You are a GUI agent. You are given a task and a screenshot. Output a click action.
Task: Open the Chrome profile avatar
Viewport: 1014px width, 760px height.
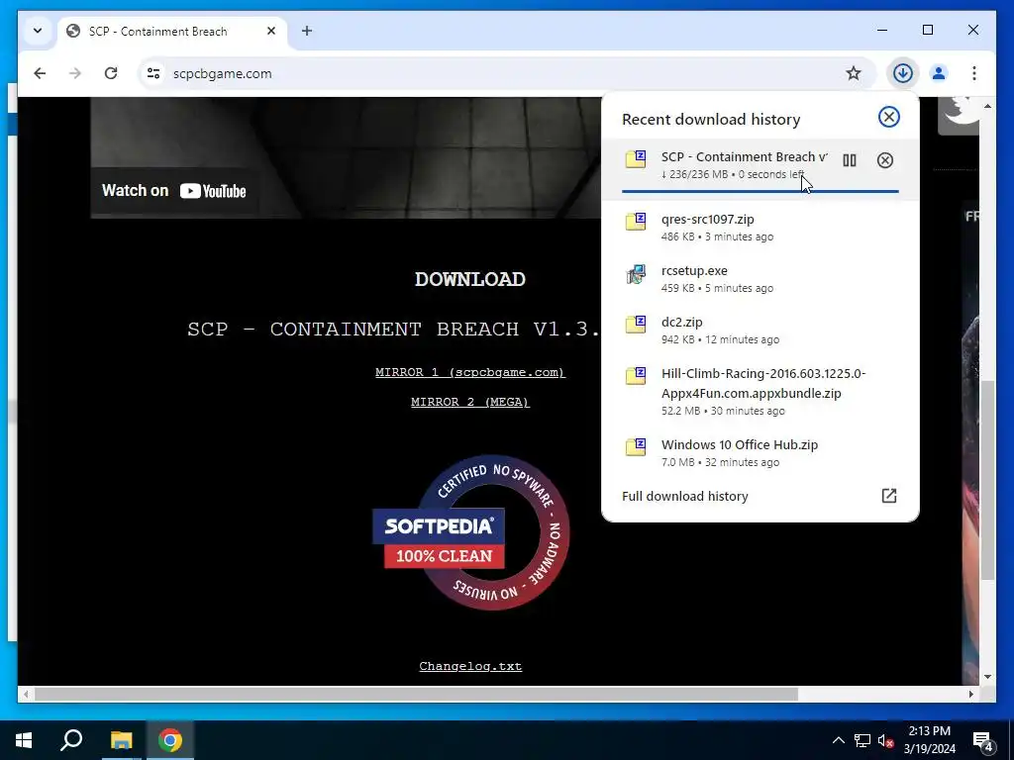click(x=939, y=73)
